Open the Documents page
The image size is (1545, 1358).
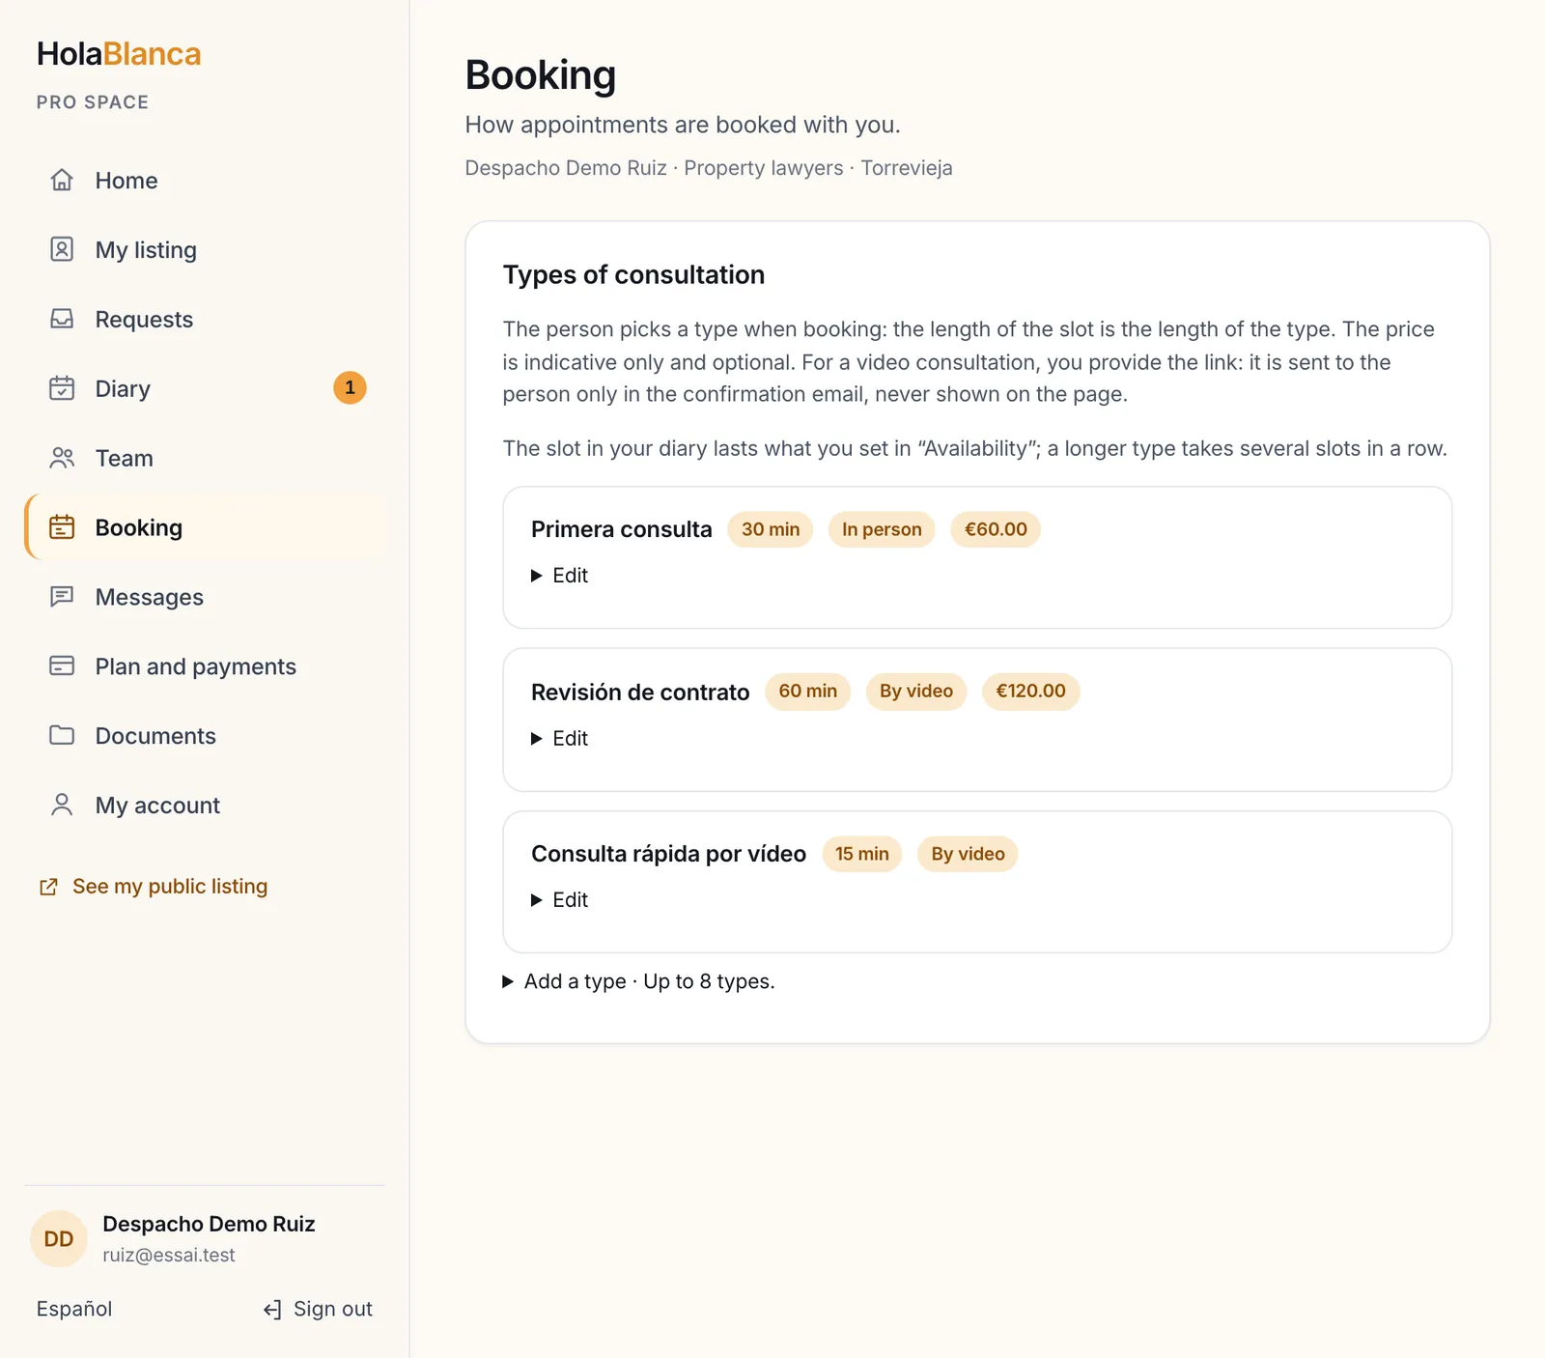(205, 737)
